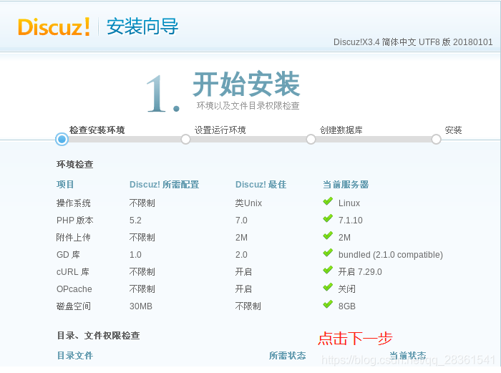
Task: Click the 安装向导 title text
Action: (142, 26)
